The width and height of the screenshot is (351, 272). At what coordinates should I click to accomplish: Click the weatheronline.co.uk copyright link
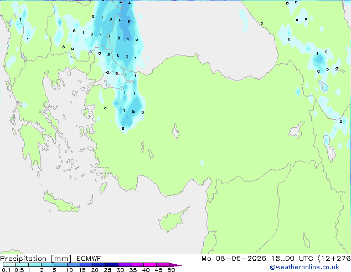304,267
